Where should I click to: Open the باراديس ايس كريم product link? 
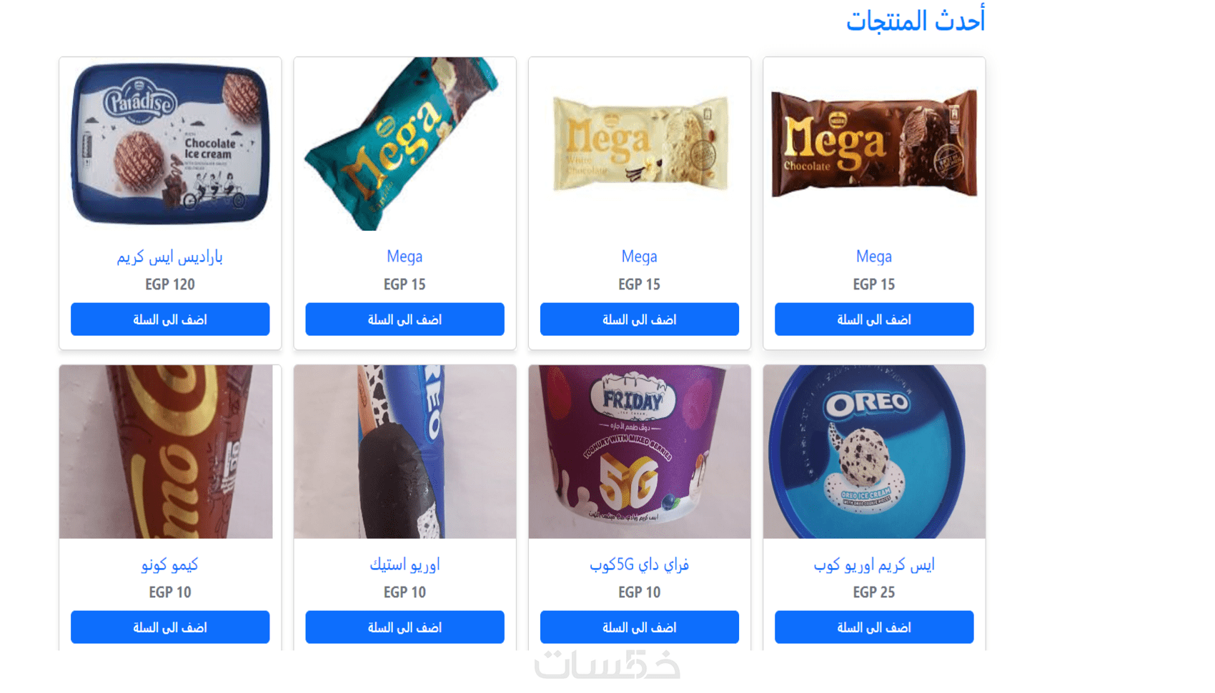[x=170, y=256]
